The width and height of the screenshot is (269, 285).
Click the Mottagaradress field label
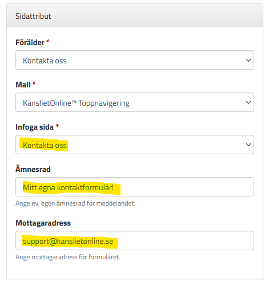43,223
